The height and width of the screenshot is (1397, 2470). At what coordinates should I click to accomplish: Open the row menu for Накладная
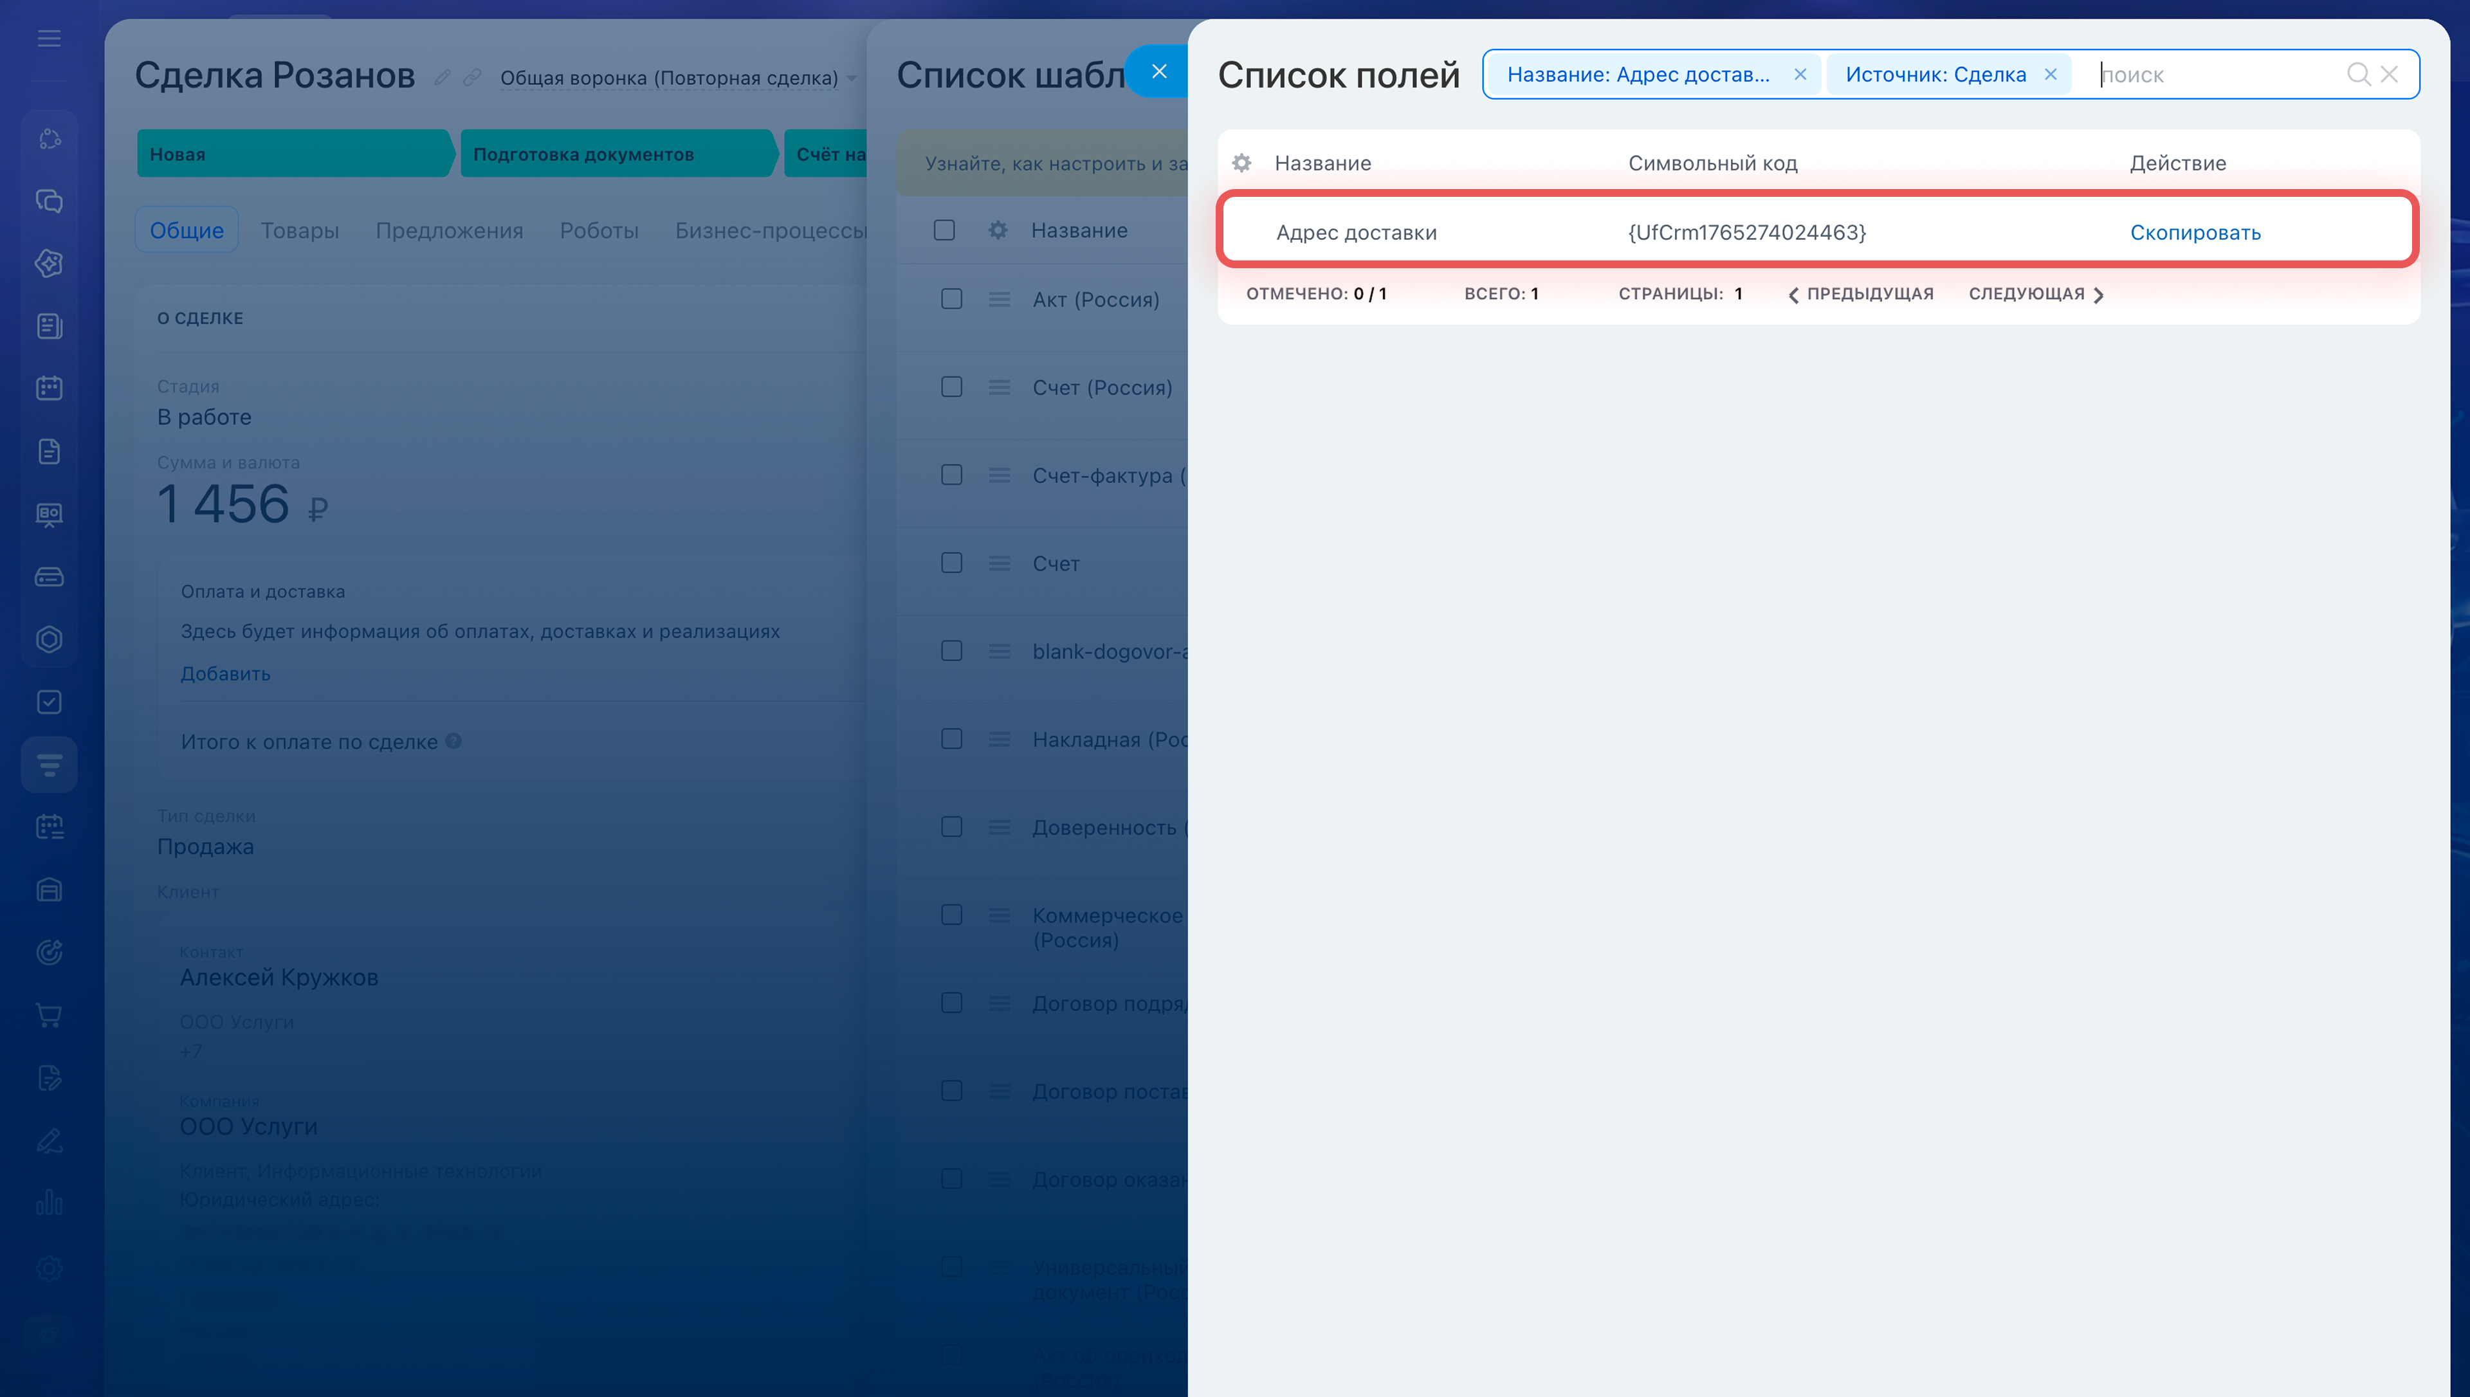point(1000,739)
